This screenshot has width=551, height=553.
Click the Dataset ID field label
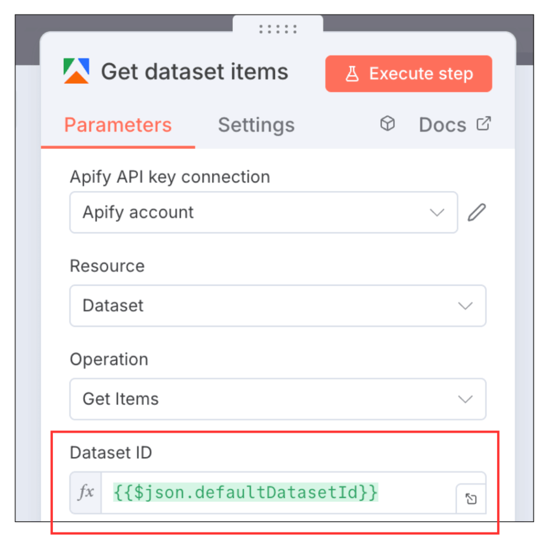point(110,453)
